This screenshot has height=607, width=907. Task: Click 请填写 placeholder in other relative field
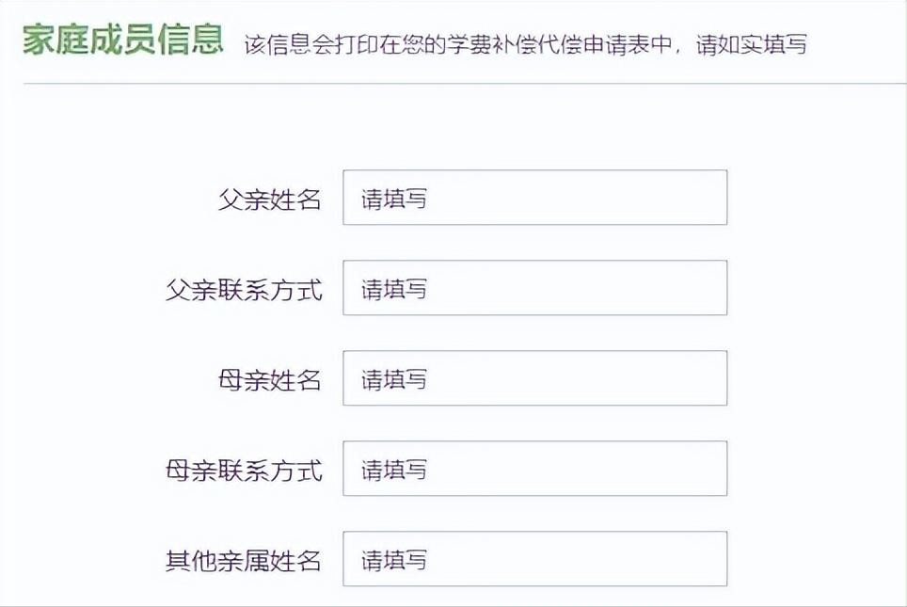[394, 560]
